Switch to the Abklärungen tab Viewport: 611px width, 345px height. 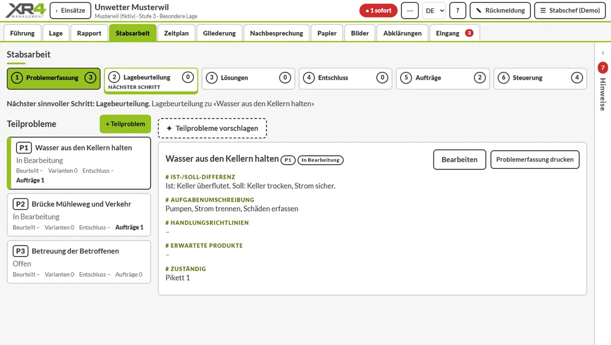[402, 33]
